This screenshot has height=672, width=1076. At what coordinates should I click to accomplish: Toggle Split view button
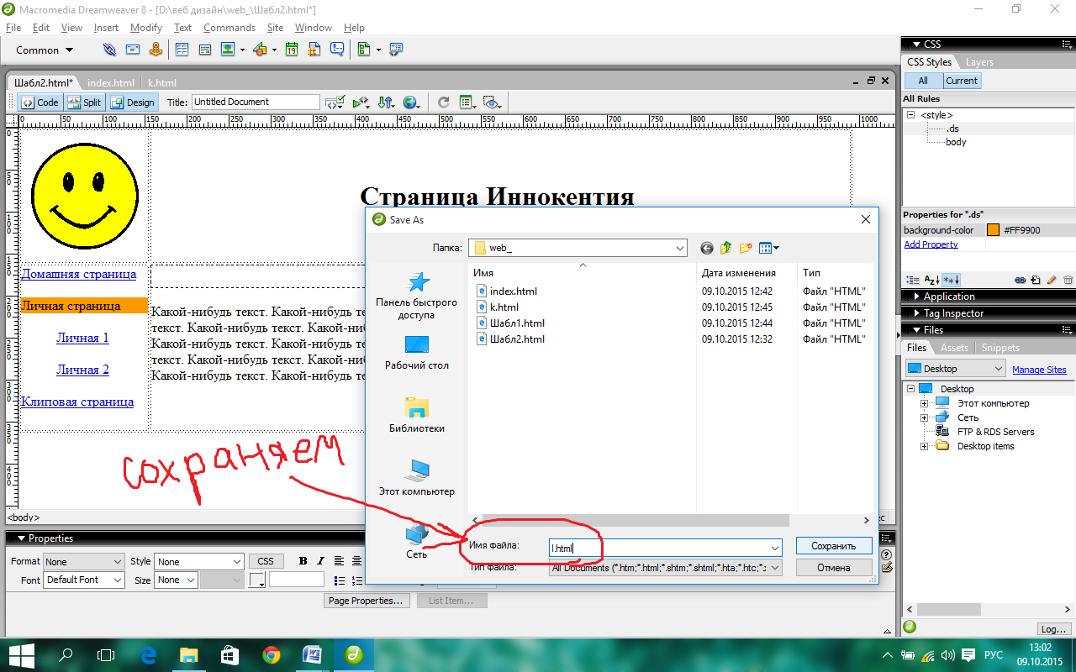coord(84,102)
